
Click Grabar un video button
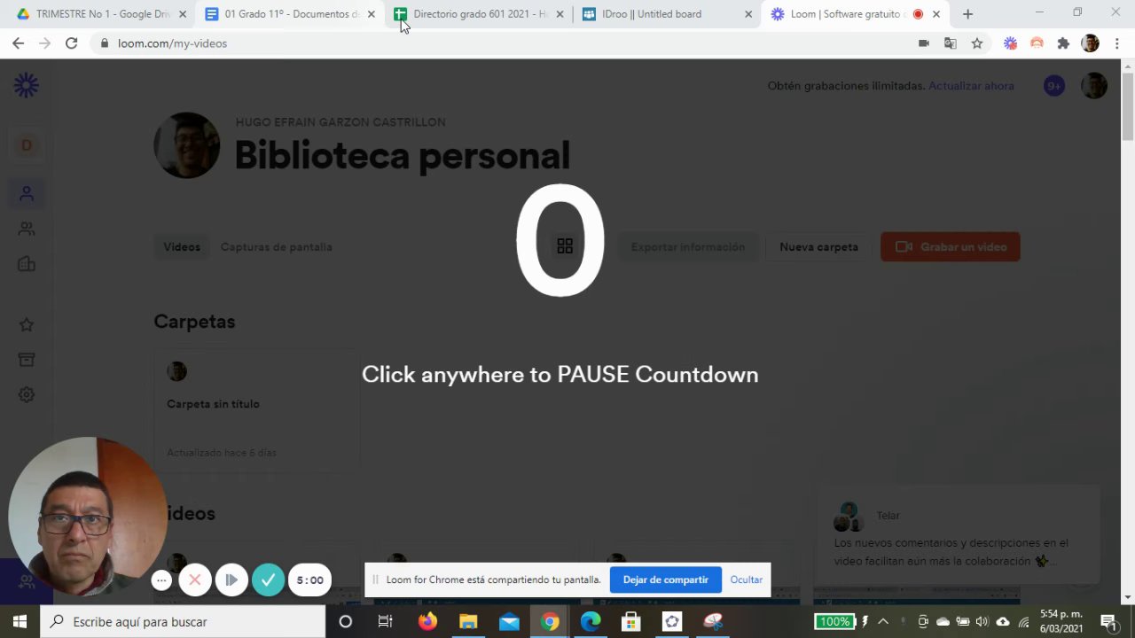point(950,247)
